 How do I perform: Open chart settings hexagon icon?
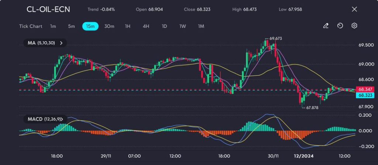354,26
